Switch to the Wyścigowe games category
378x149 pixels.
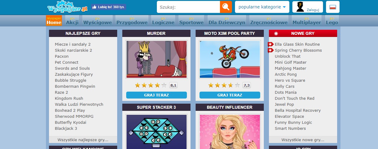click(x=97, y=20)
